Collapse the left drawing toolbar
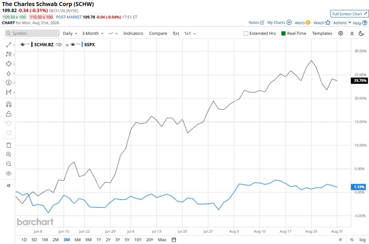 [9, 186]
